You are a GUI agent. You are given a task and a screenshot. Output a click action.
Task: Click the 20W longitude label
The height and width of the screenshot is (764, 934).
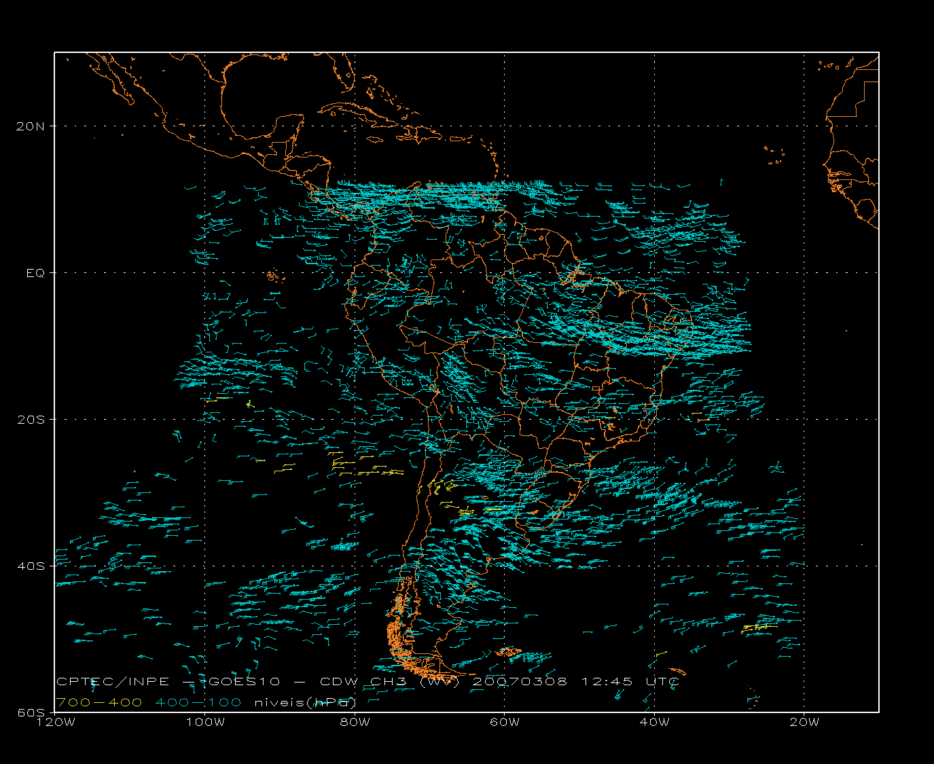click(x=804, y=723)
